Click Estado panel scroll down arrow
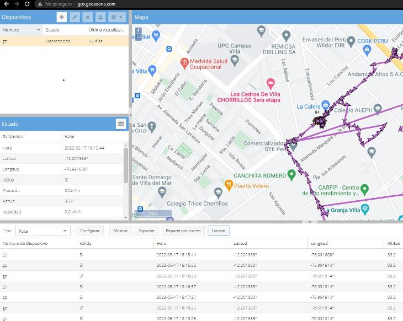The width and height of the screenshot is (403, 321). (126, 217)
